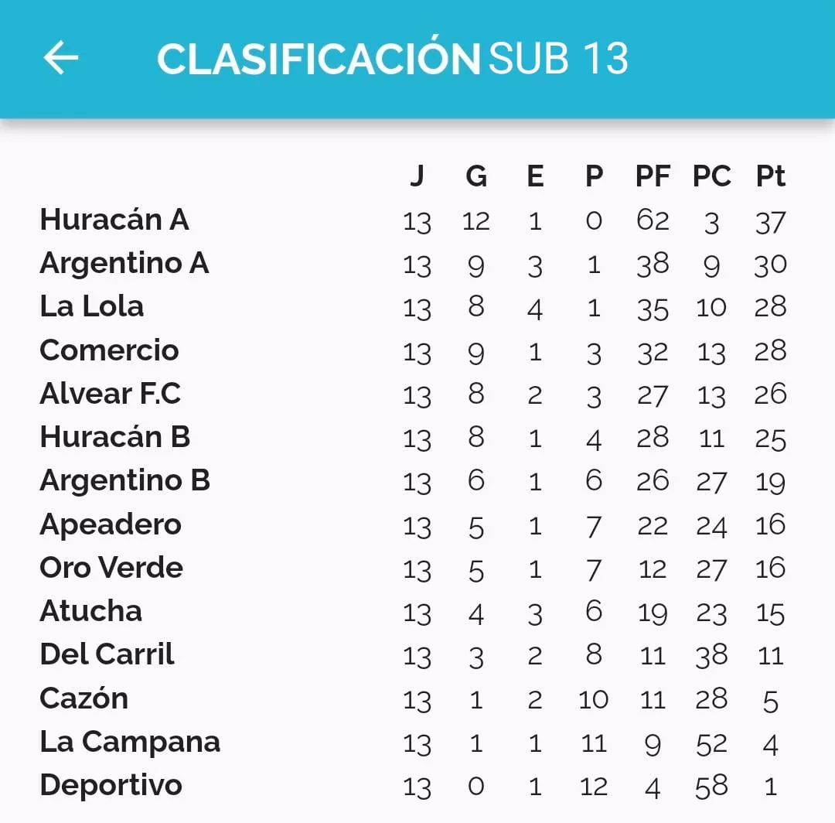
Task: Tap the back arrow icon
Action: 61,58
